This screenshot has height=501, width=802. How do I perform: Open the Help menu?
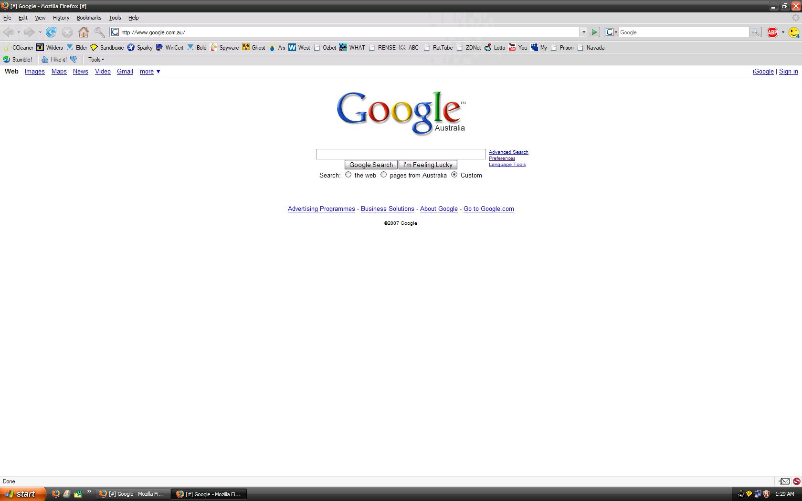point(134,18)
